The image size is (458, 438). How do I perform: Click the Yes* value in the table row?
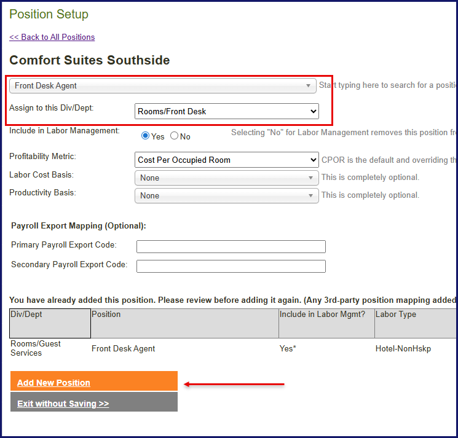coord(288,349)
